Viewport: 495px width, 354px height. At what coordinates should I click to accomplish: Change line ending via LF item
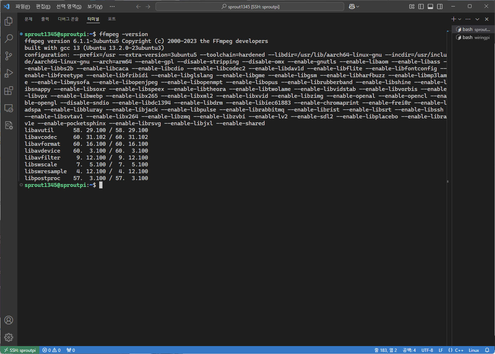[x=441, y=350]
